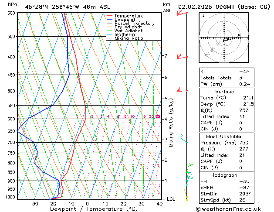Click the "©weatheronline.co.uk" credit text
Image resolution: width=274 pixels, height=212 pixels.
coord(228,209)
